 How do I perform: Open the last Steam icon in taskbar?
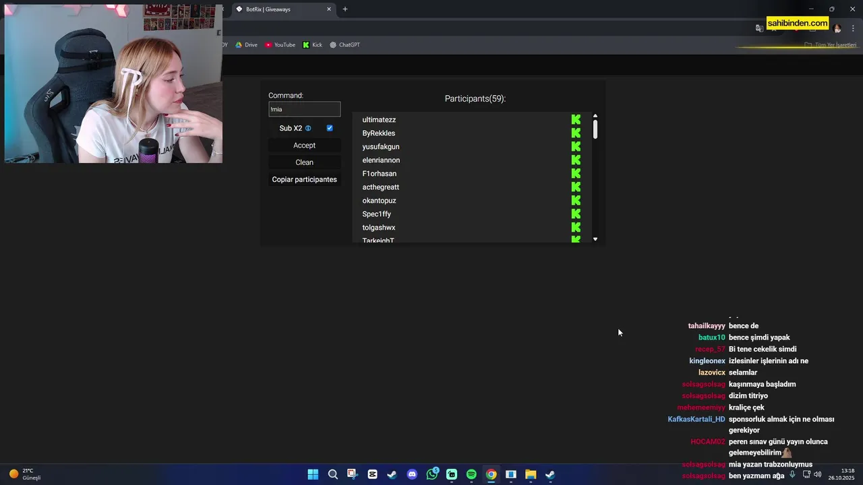click(550, 474)
